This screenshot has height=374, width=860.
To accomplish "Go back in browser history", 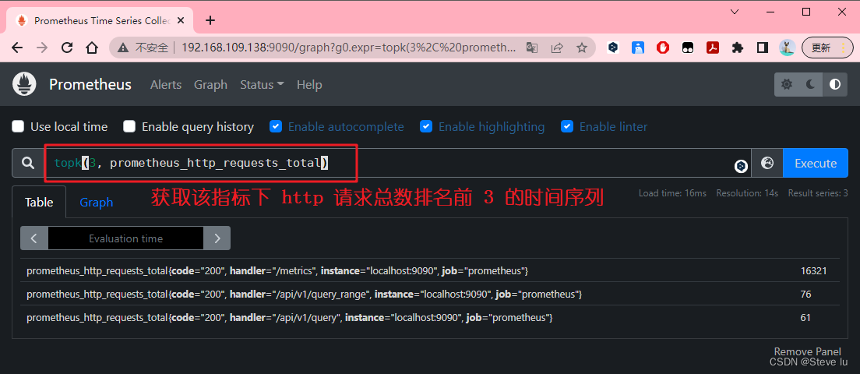I will pos(16,48).
